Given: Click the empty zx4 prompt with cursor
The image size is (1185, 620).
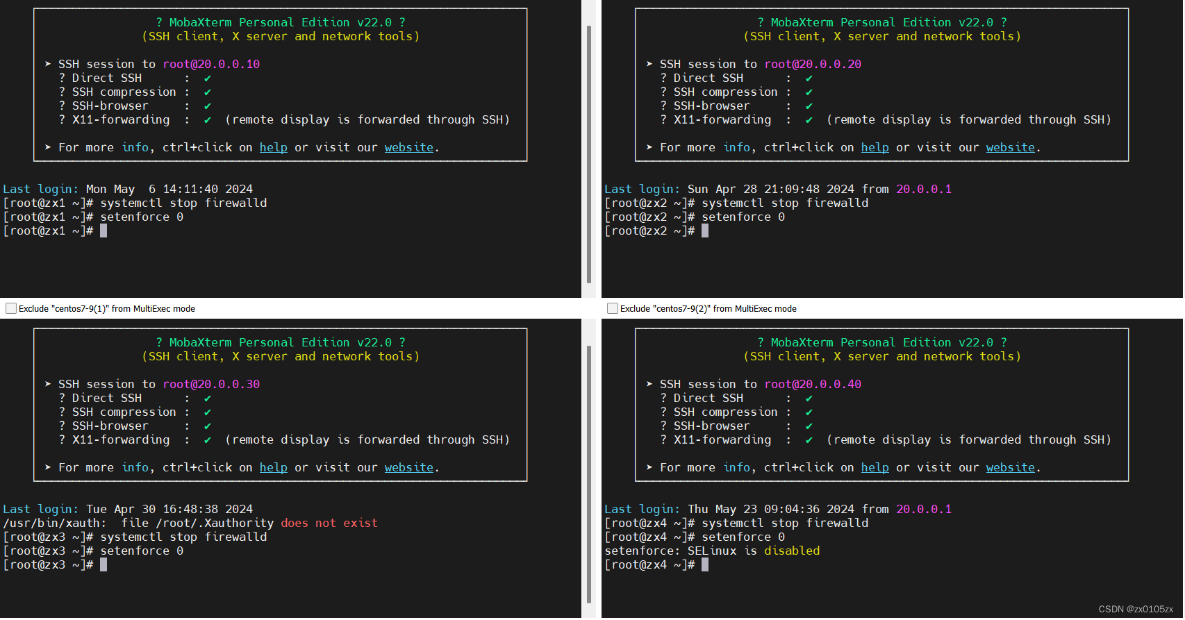Looking at the screenshot, I should tap(656, 565).
